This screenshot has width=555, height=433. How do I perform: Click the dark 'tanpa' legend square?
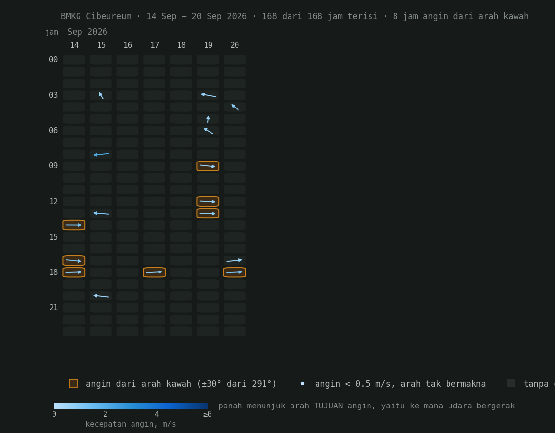pos(511,383)
